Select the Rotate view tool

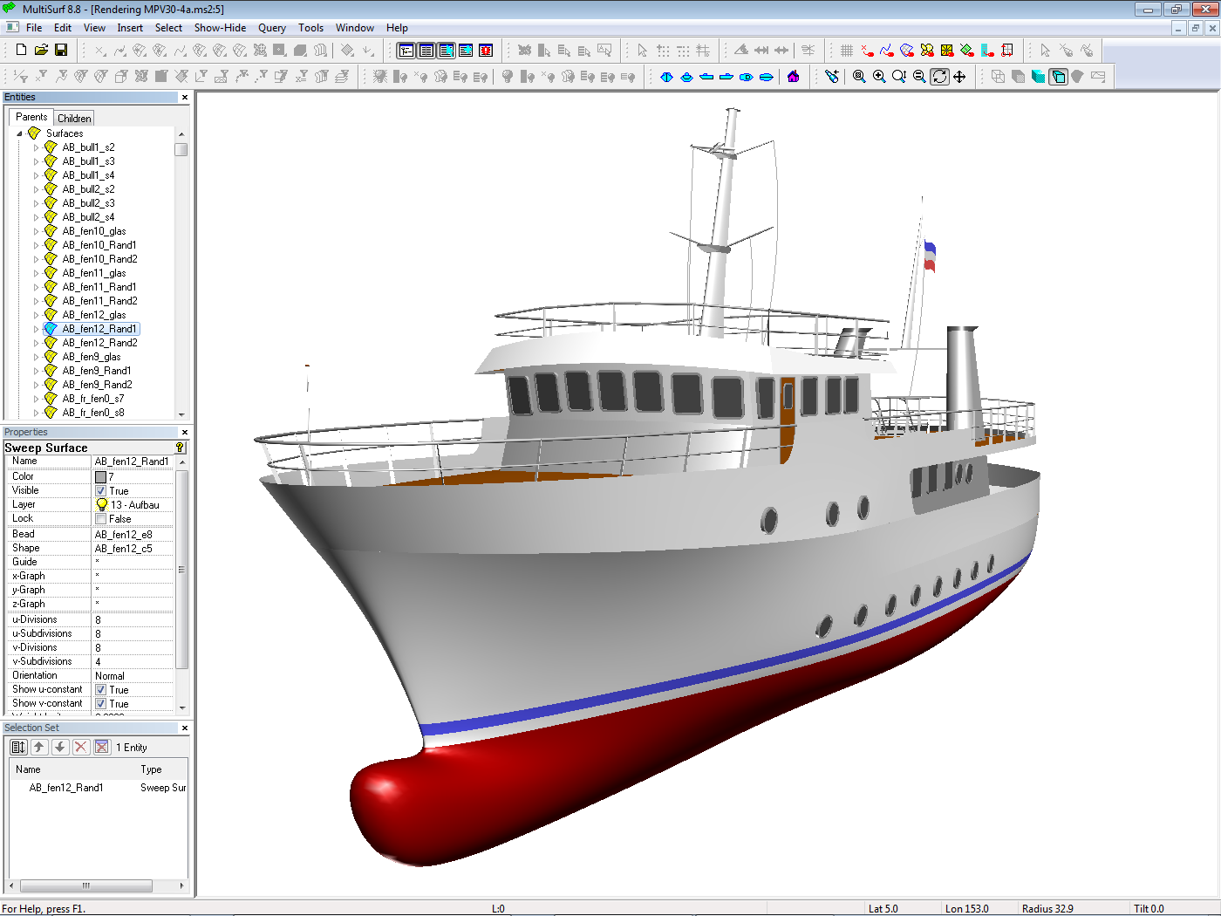click(939, 77)
